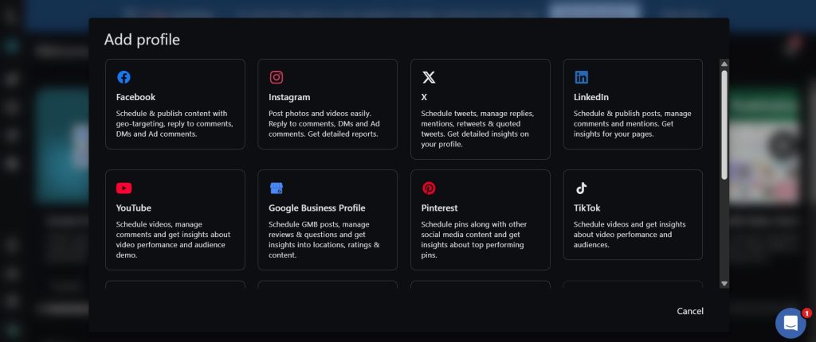Click the red notification badge on chat
This screenshot has height=342, width=816.
point(806,313)
